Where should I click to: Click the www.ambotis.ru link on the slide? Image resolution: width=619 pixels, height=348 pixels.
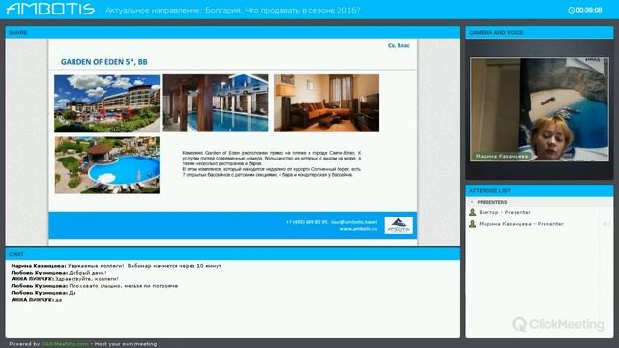tap(359, 229)
